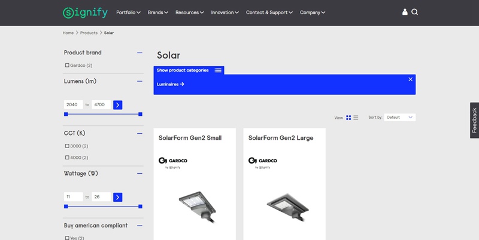Collapse the Product brand filter section
This screenshot has width=479, height=240.
tap(140, 53)
